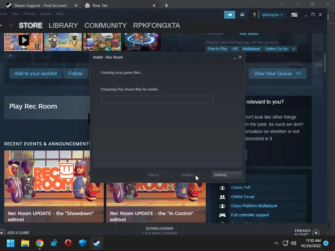Open the Help menu in Steam

click(60, 14)
